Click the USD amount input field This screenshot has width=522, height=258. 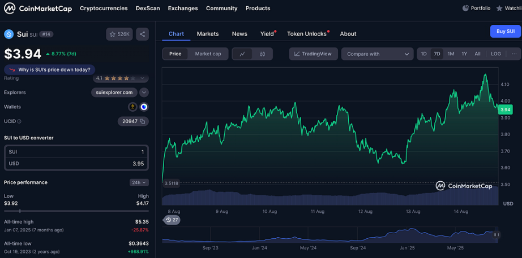tap(76, 164)
